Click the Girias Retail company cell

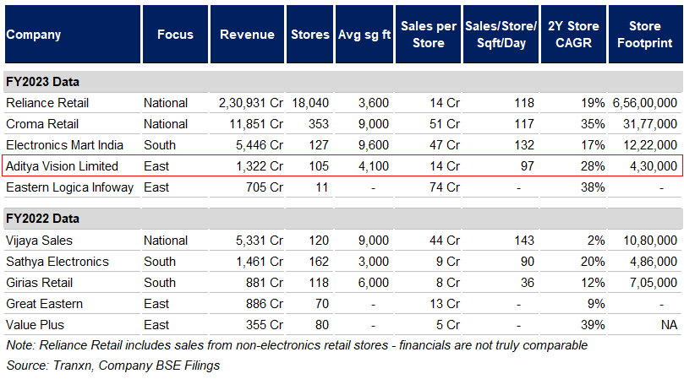39,283
